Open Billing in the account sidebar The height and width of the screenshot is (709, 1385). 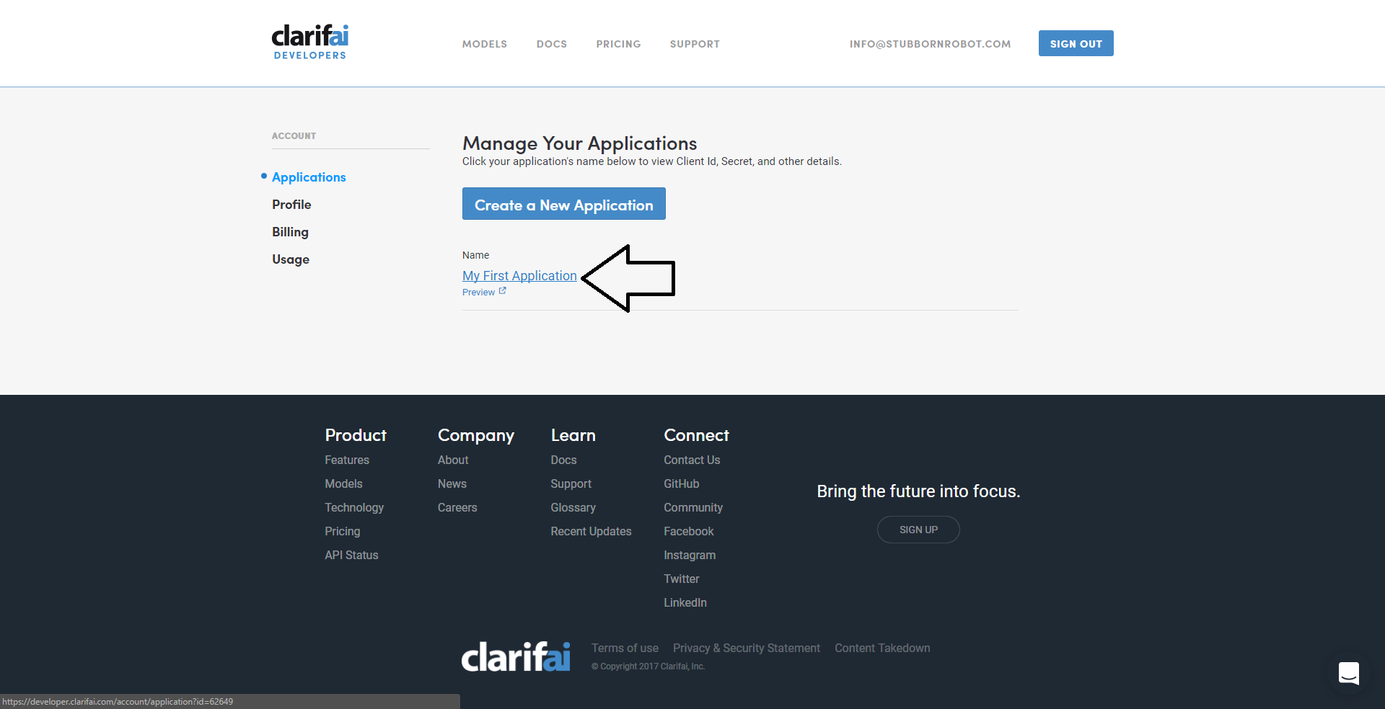pos(290,232)
